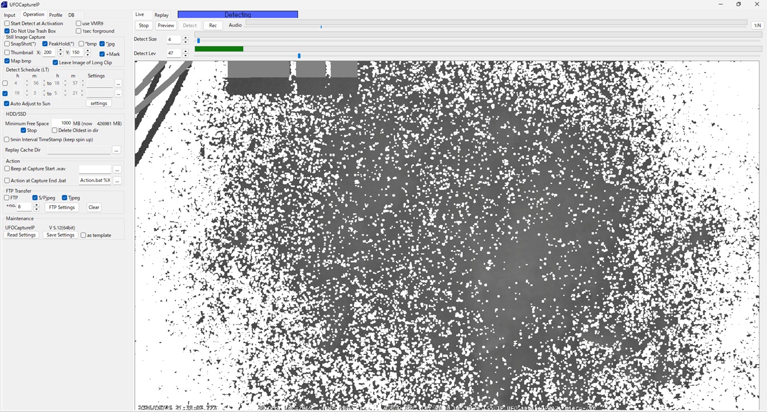
Task: Increase FTP +no. value with up arrow
Action: 37,205
